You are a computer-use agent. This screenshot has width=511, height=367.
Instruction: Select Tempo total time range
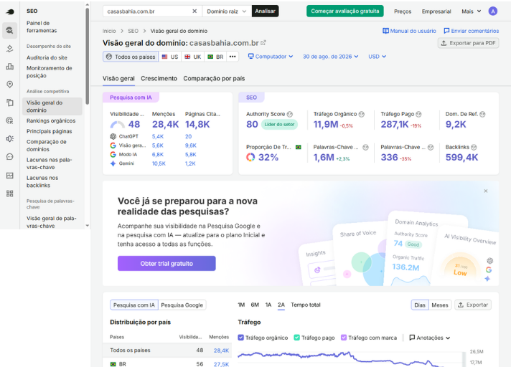[x=306, y=305]
